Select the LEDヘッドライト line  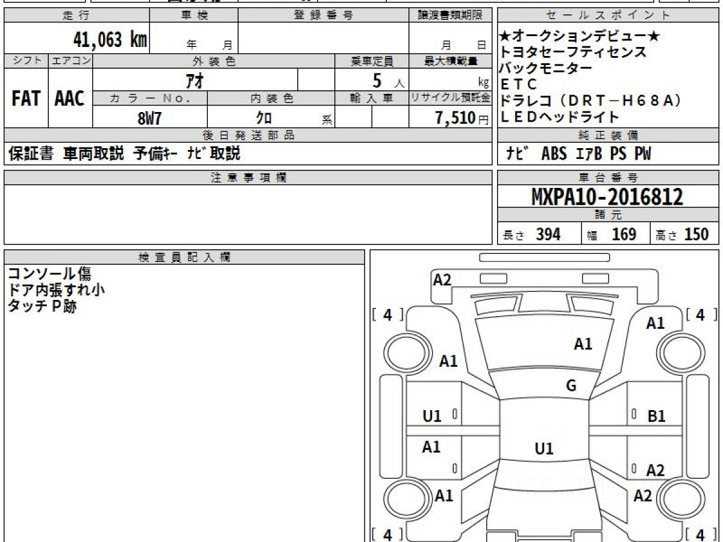560,117
